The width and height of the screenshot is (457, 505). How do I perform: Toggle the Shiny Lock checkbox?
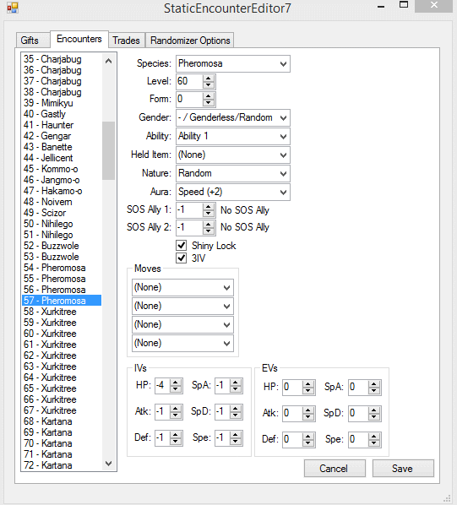point(182,246)
